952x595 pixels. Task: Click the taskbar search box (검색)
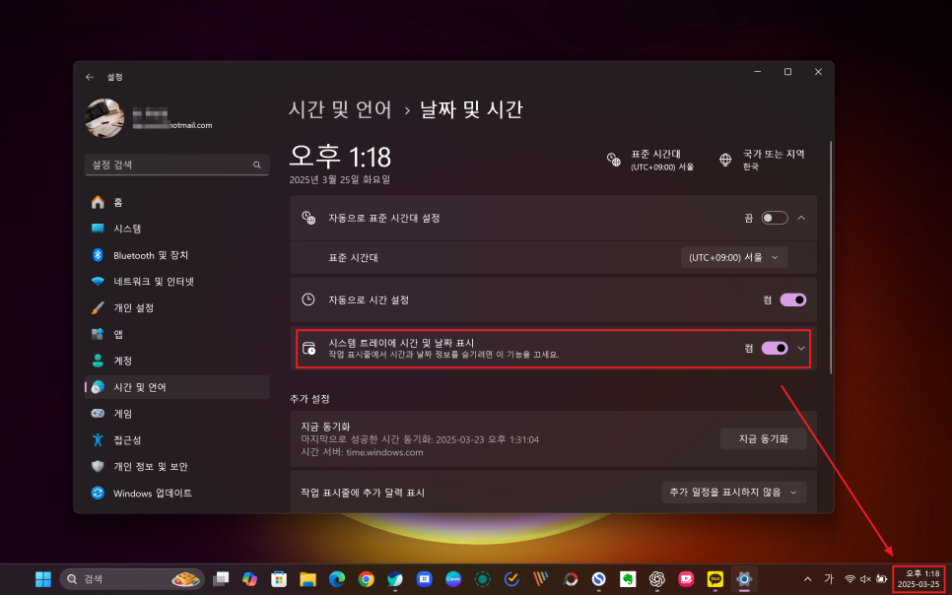[132, 579]
